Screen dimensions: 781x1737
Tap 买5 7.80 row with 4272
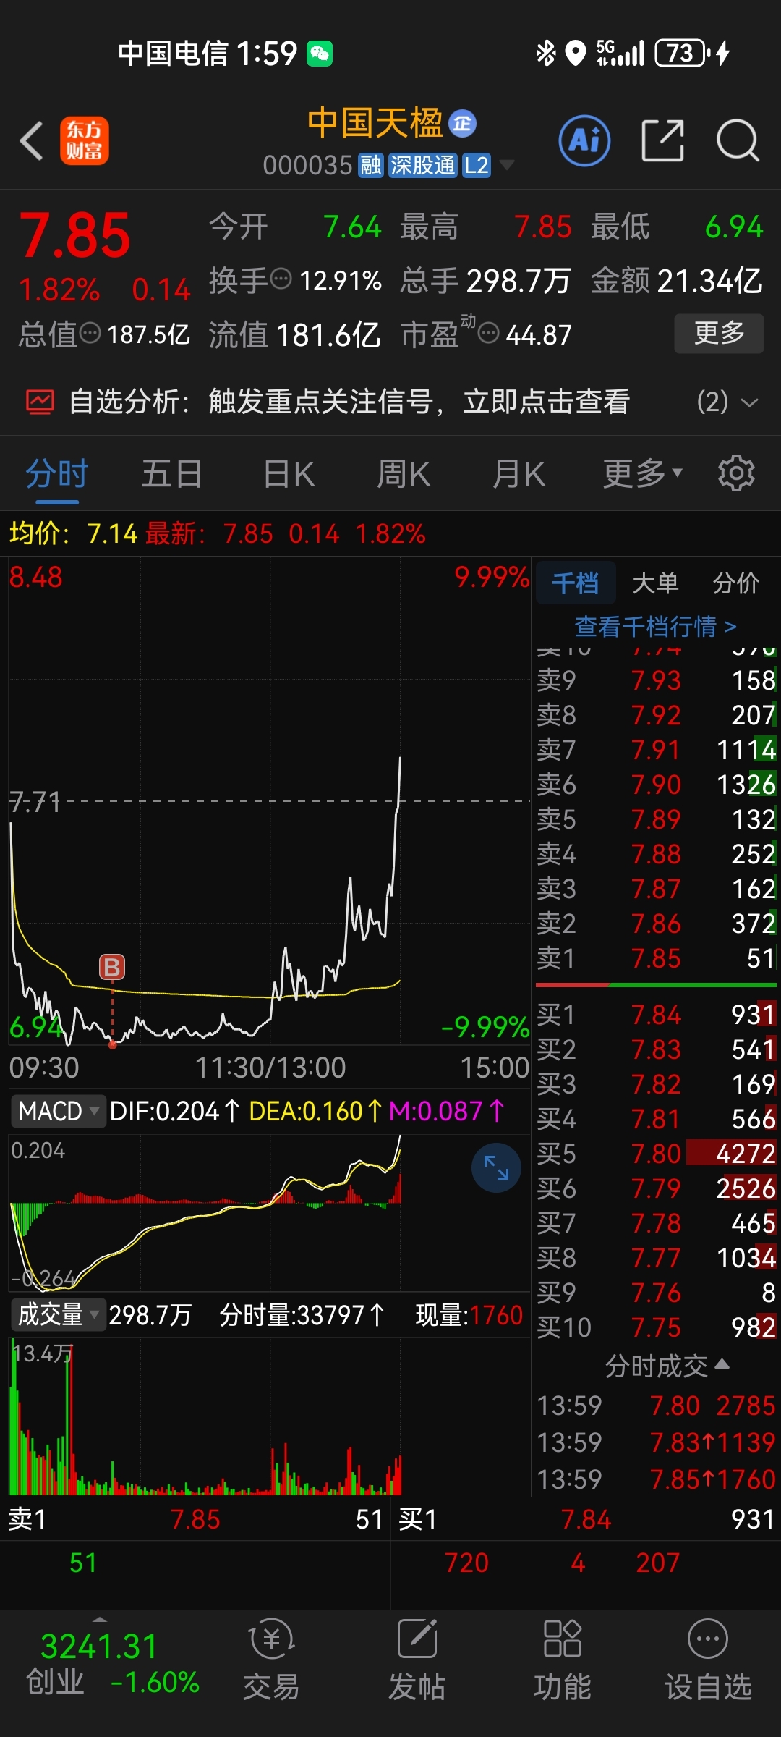click(656, 1153)
